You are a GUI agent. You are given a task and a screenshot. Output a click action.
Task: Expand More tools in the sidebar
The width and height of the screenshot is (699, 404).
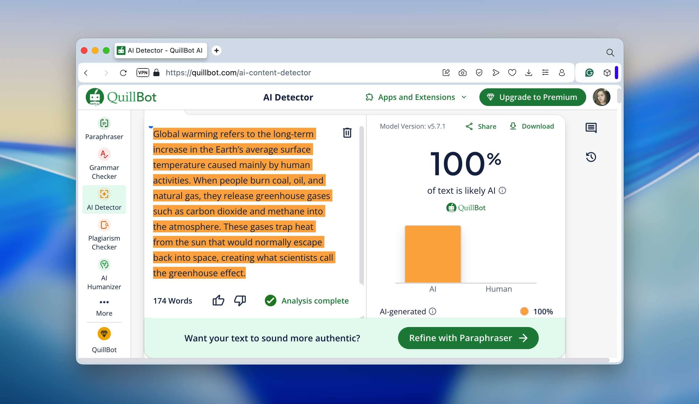tap(104, 307)
